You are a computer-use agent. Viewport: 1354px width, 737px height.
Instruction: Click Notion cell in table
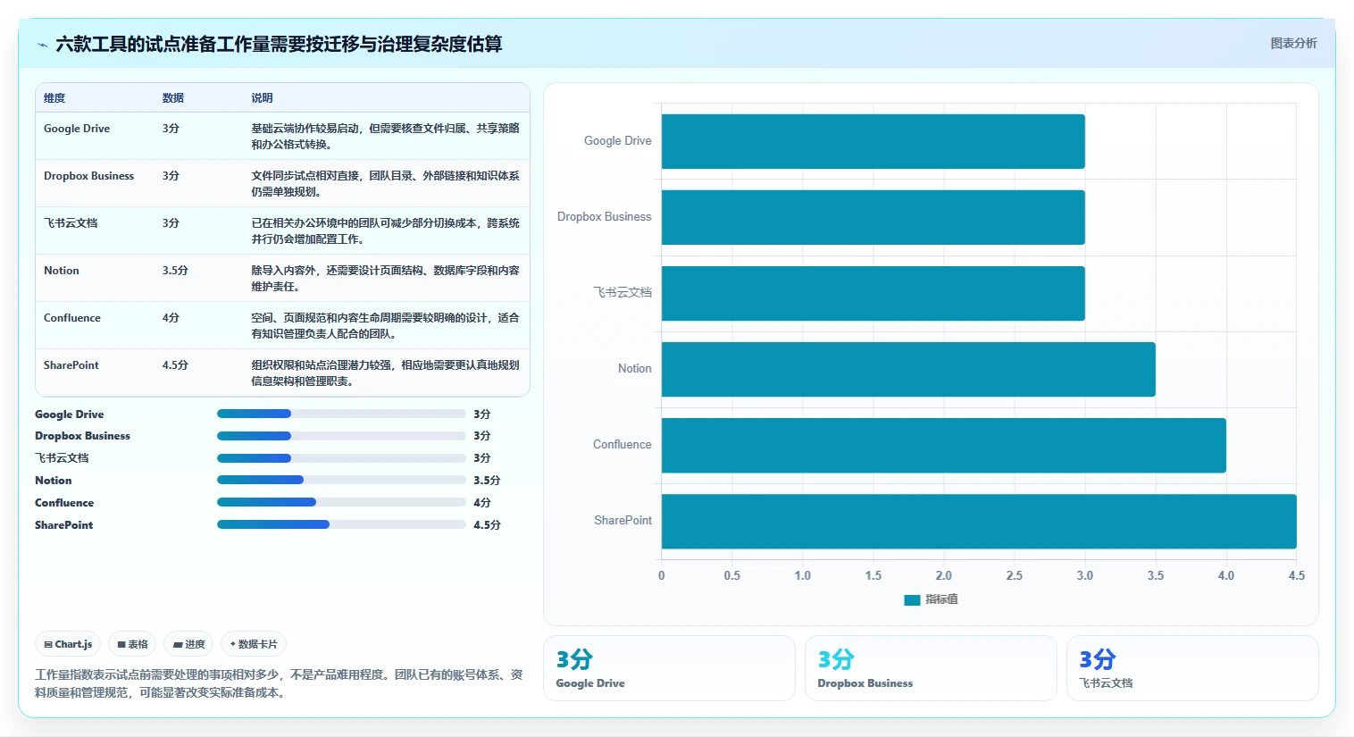tap(62, 271)
